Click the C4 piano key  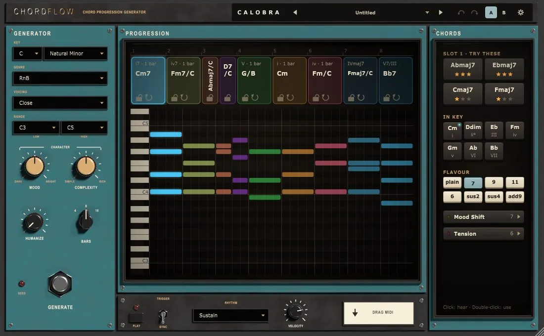click(139, 192)
